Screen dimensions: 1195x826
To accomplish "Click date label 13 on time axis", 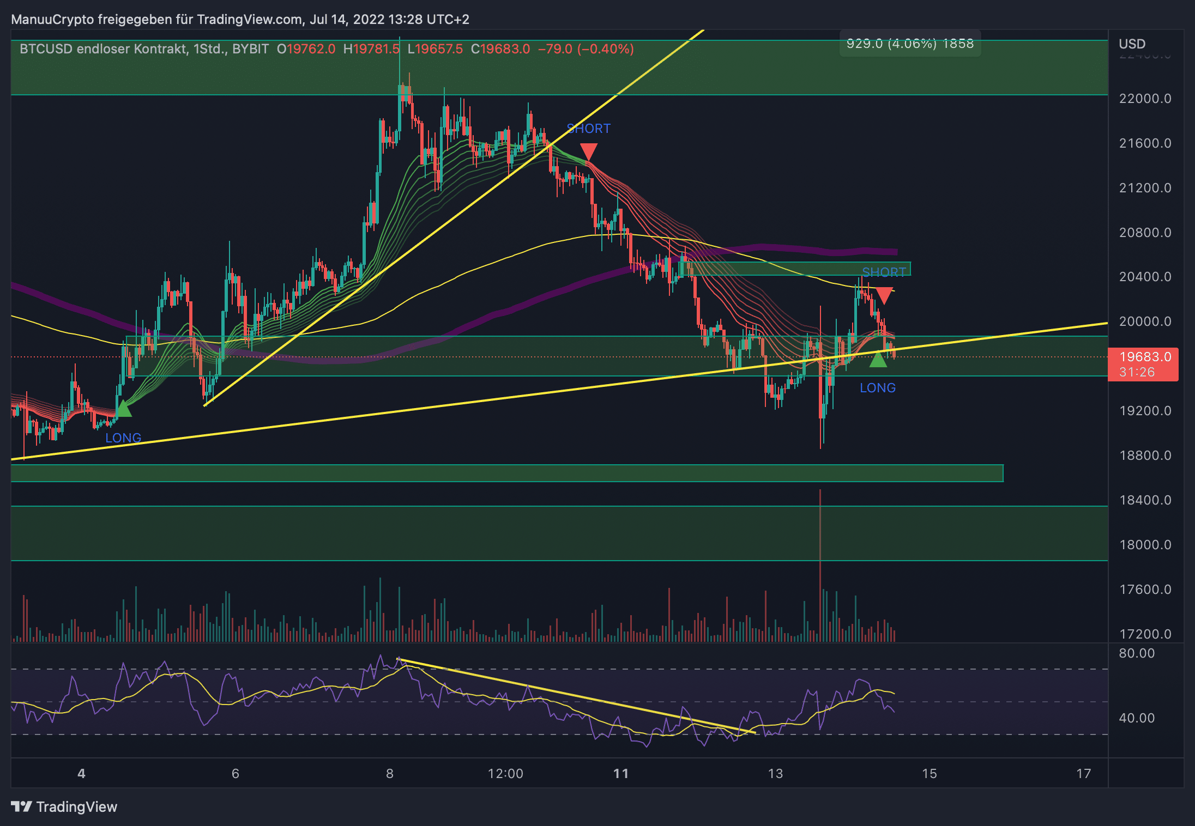I will pos(775,774).
